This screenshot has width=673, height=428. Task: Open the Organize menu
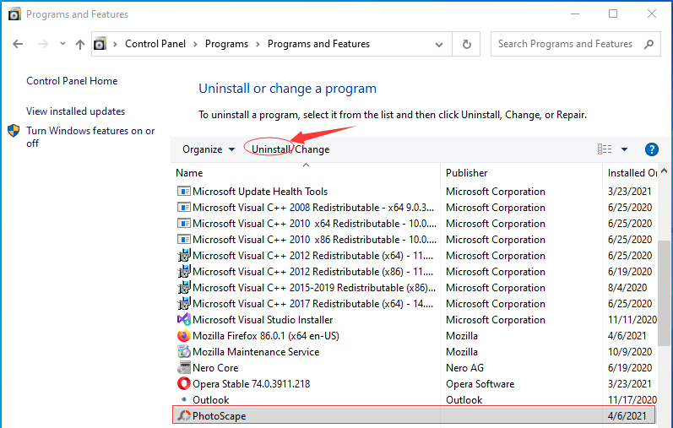click(209, 149)
